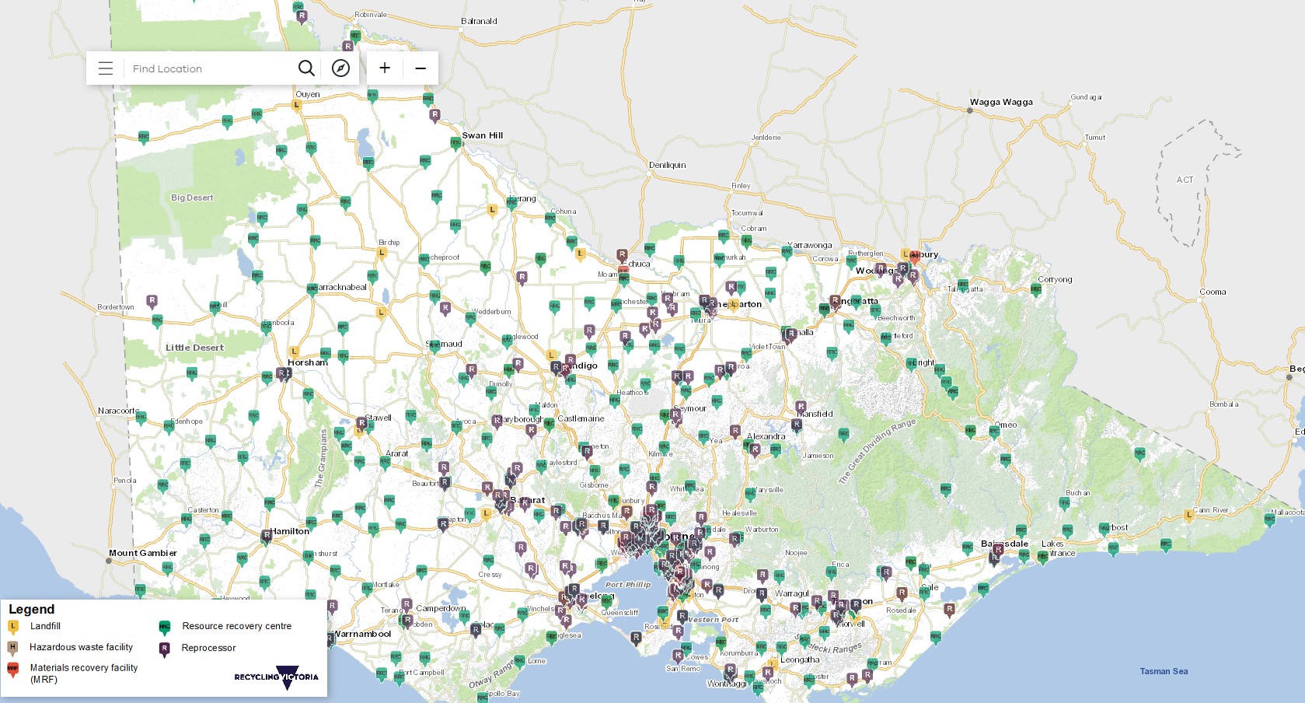The width and height of the screenshot is (1305, 703).
Task: Toggle the Resource recovery centre legend entry
Action: pyautogui.click(x=236, y=626)
